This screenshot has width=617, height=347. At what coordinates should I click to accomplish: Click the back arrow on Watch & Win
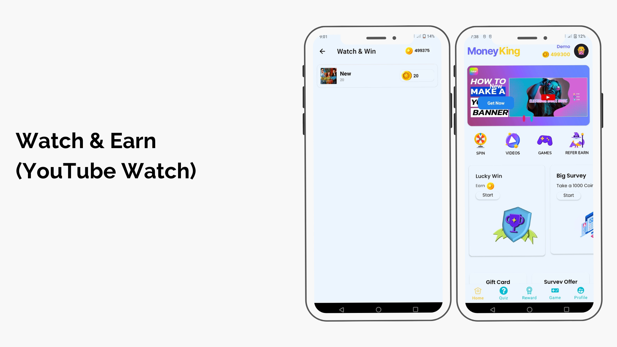pyautogui.click(x=323, y=51)
